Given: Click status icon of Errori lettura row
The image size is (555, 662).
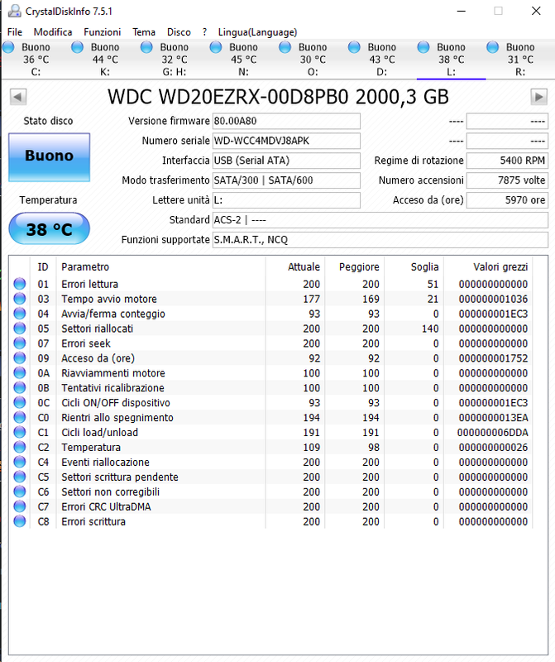Looking at the screenshot, I should coord(19,284).
